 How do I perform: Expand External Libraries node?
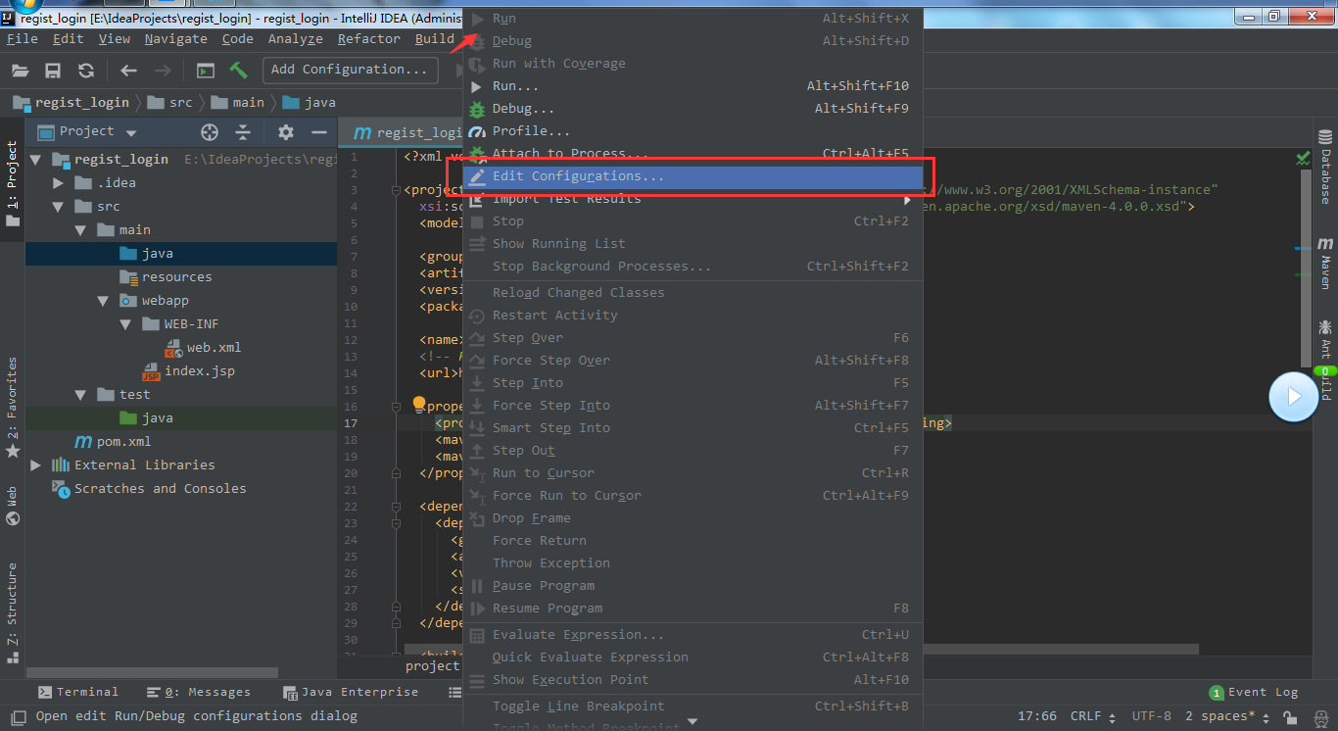pos(36,464)
